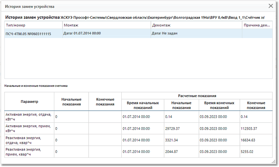The width and height of the screenshot is (279, 167).
Task: Click the Расчетные показания header
Action: (x=197, y=96)
